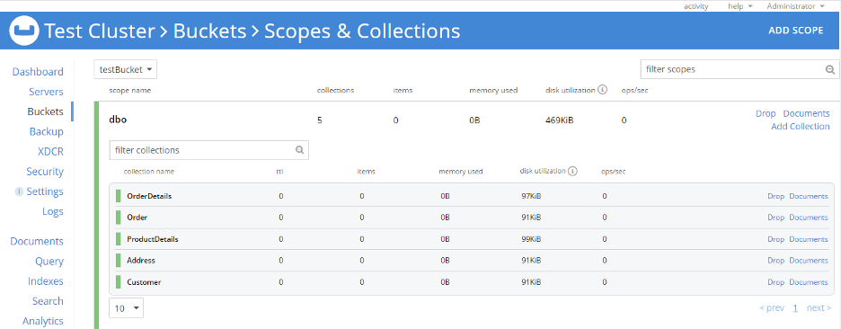
Task: Drop the ProductDetails collection
Action: pyautogui.click(x=775, y=239)
